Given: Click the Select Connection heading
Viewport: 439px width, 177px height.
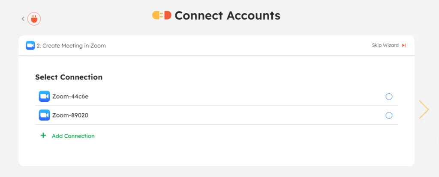Looking at the screenshot, I should tap(69, 77).
